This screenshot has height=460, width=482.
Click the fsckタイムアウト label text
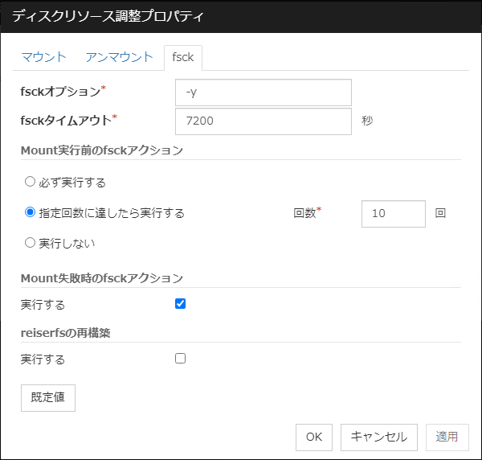[65, 121]
